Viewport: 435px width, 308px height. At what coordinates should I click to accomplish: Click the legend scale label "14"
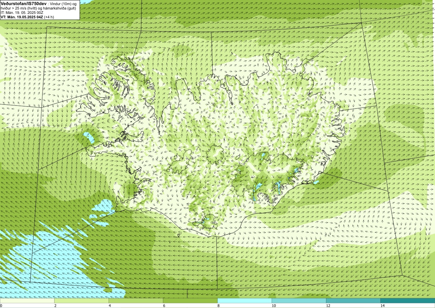click(382, 306)
